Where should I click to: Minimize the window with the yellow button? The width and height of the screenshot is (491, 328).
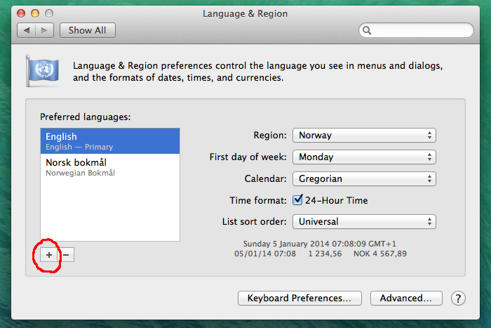(x=35, y=13)
